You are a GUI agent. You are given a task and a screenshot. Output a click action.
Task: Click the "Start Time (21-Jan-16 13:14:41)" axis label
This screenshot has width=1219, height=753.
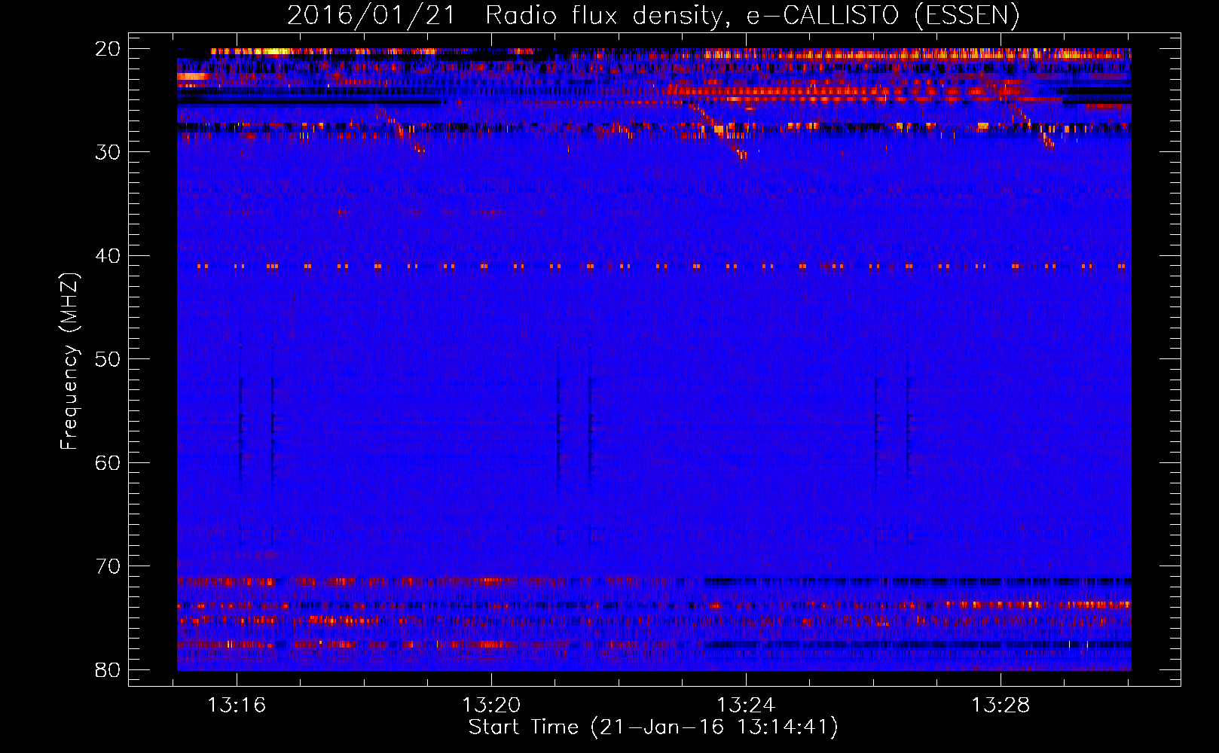point(652,727)
